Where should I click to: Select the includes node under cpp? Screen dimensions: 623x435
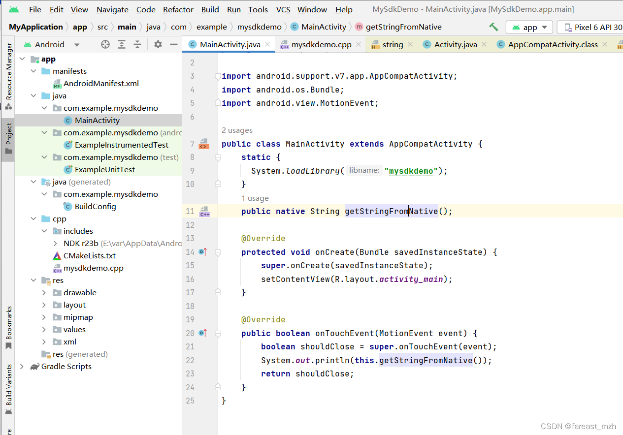tap(78, 231)
